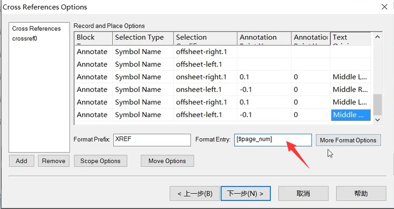Image resolution: width=394 pixels, height=209 pixels.
Task: Click the Format Entry field with [$page_num]
Action: click(273, 140)
